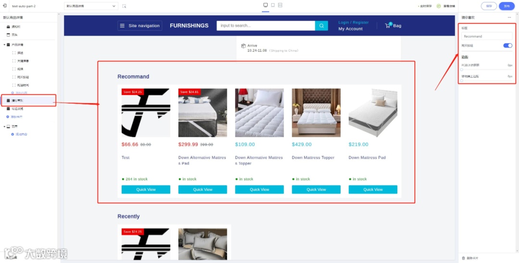The image size is (519, 263).
Task: Collapse the product details tree section
Action: 4,45
